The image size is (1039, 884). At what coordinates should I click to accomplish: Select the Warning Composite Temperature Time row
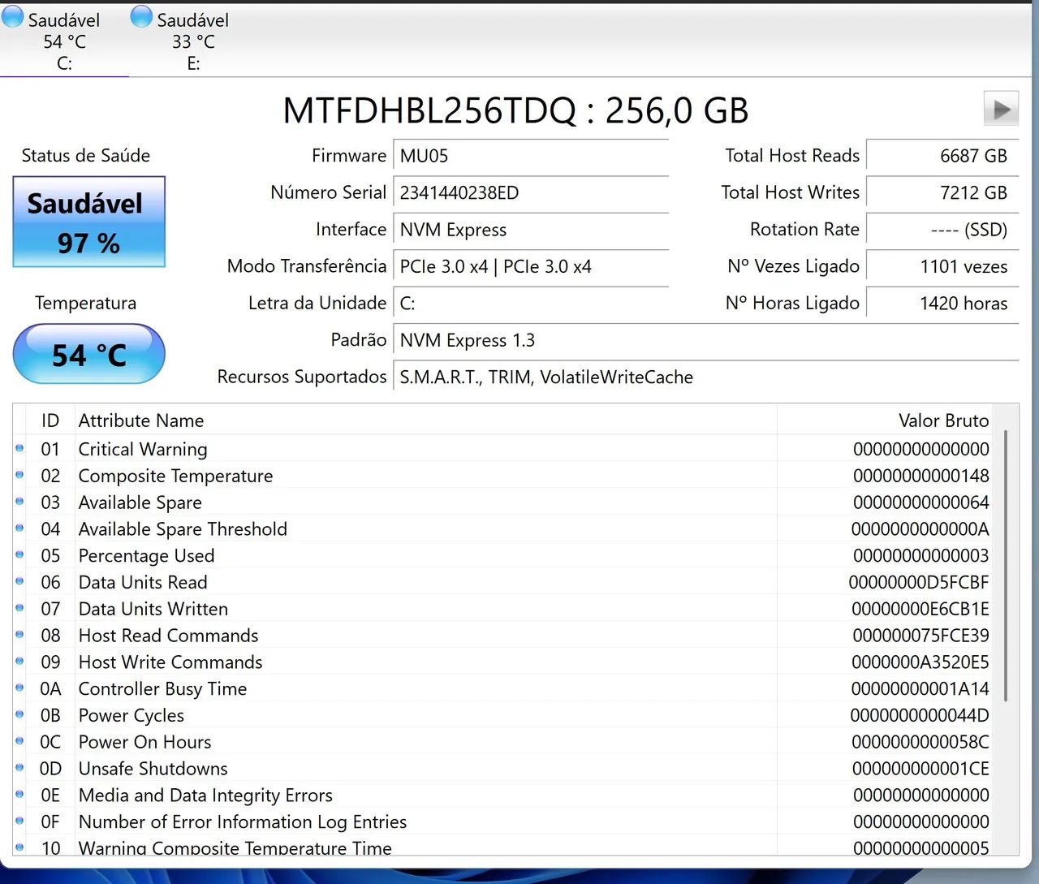pyautogui.click(x=503, y=846)
